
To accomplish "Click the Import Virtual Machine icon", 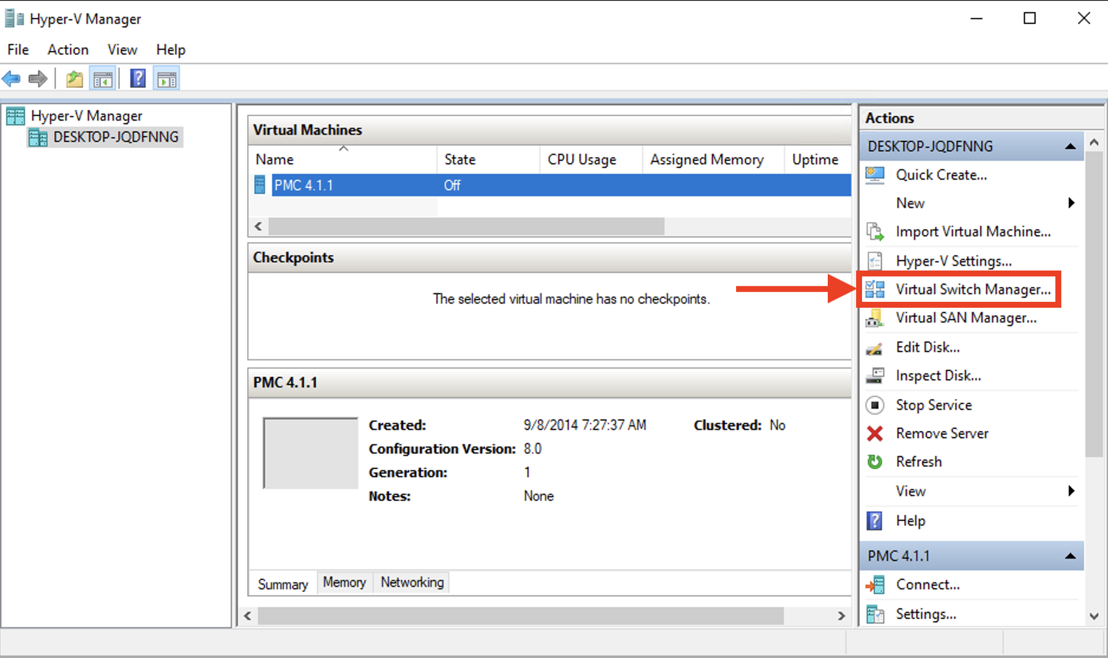I will 875,232.
